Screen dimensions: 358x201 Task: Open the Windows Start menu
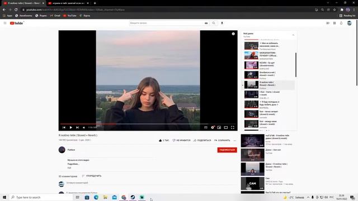(x=4, y=197)
